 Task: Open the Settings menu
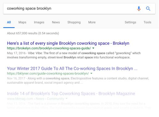tap(130, 22)
